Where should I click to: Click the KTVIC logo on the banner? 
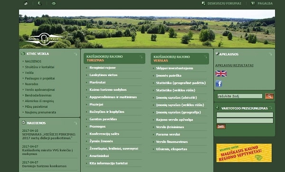(44, 39)
